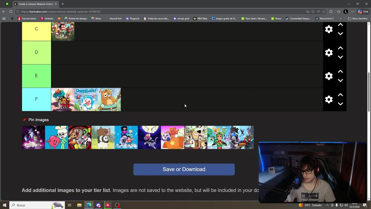Click the red pushpin icon
The width and height of the screenshot is (371, 209).
pyautogui.click(x=24, y=120)
